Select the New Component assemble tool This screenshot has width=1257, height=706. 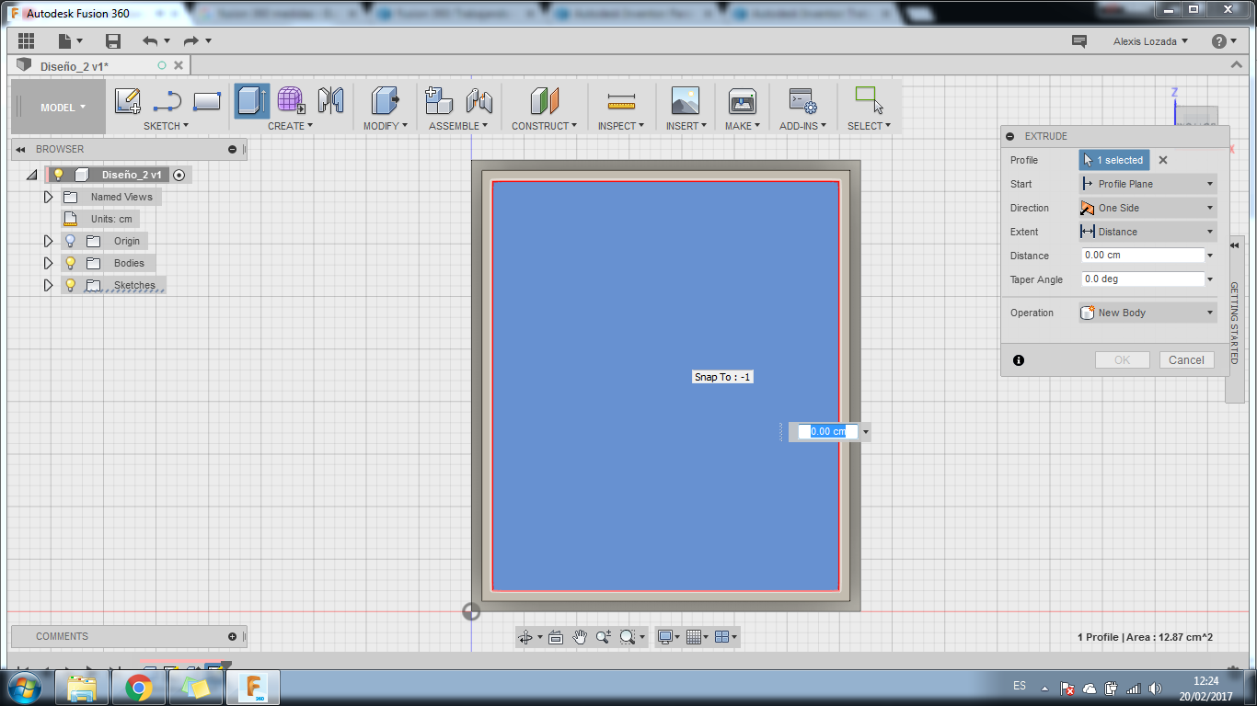pos(439,101)
